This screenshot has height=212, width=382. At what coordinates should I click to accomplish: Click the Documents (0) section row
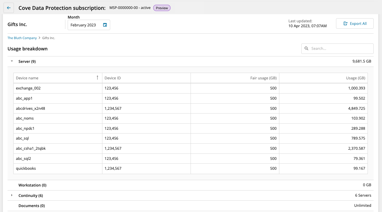pos(32,206)
